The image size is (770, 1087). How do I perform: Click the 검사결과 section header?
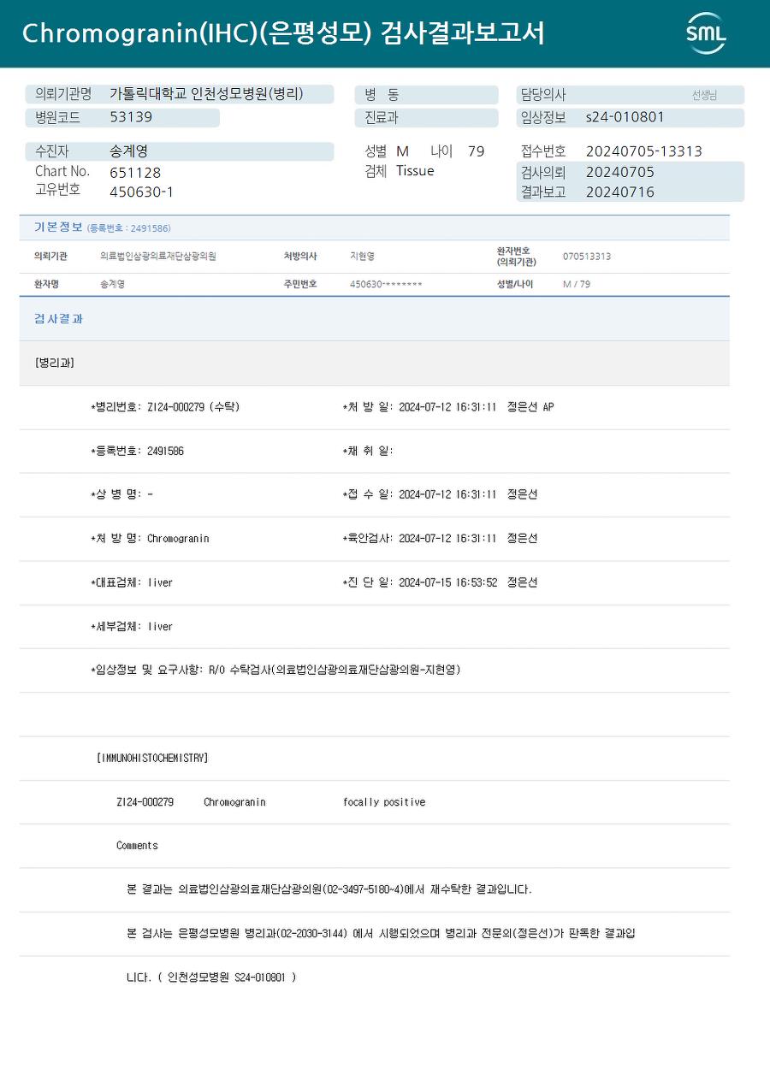pyautogui.click(x=58, y=319)
